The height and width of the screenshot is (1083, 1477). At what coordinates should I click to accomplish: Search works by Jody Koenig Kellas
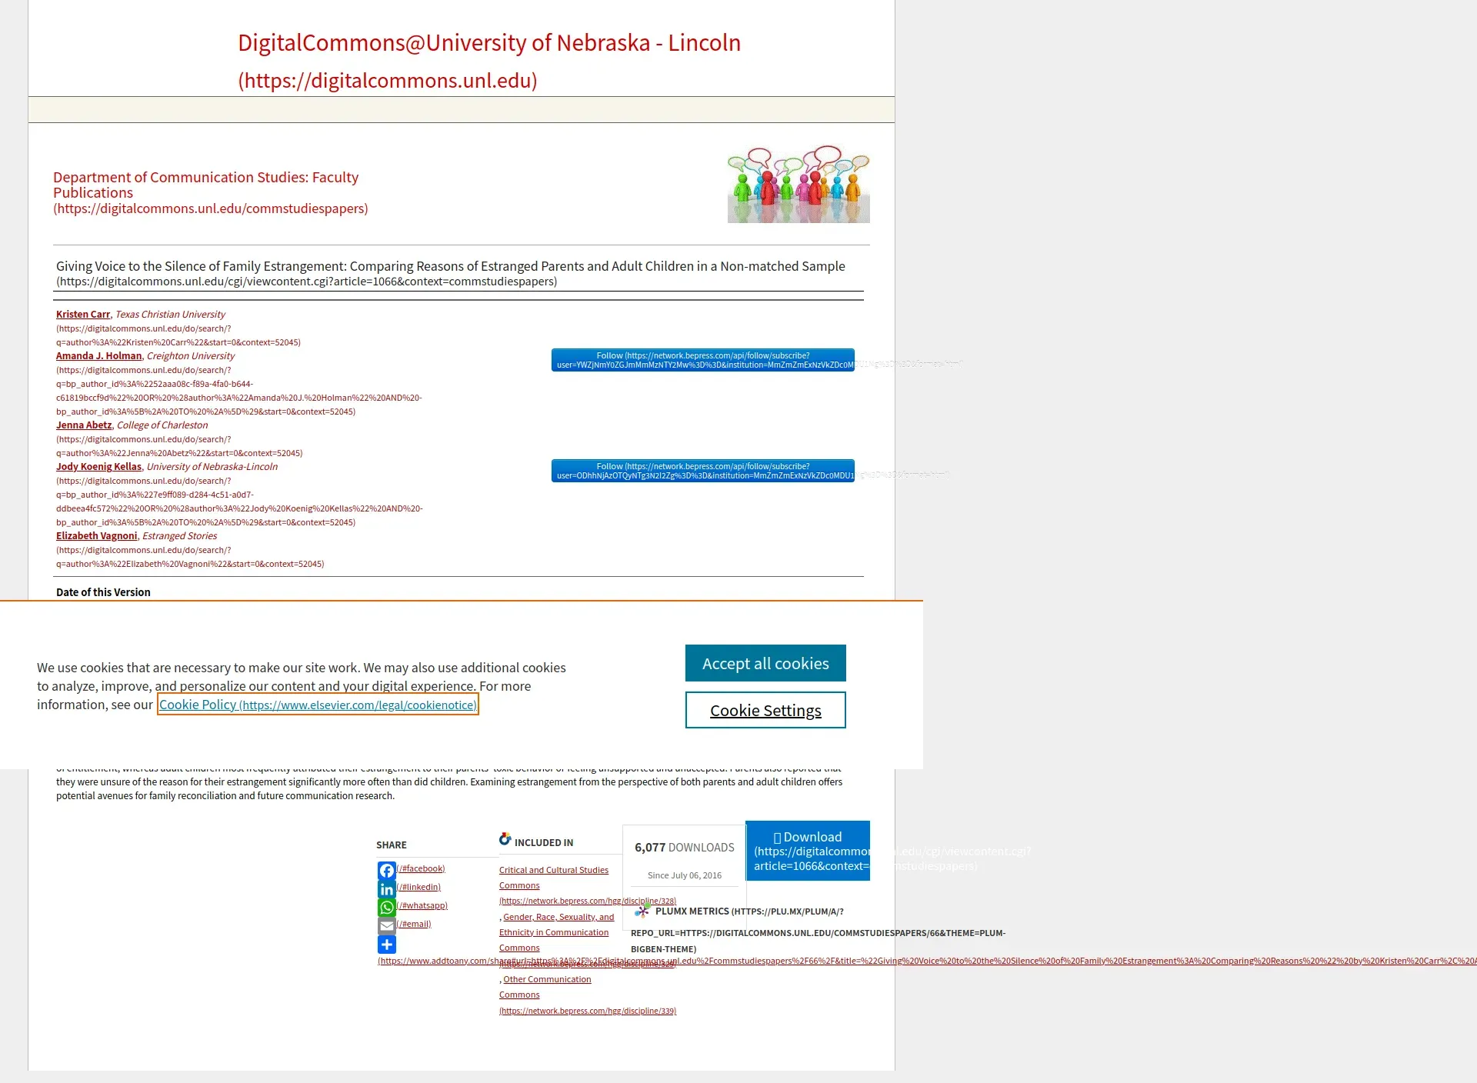tap(98, 466)
